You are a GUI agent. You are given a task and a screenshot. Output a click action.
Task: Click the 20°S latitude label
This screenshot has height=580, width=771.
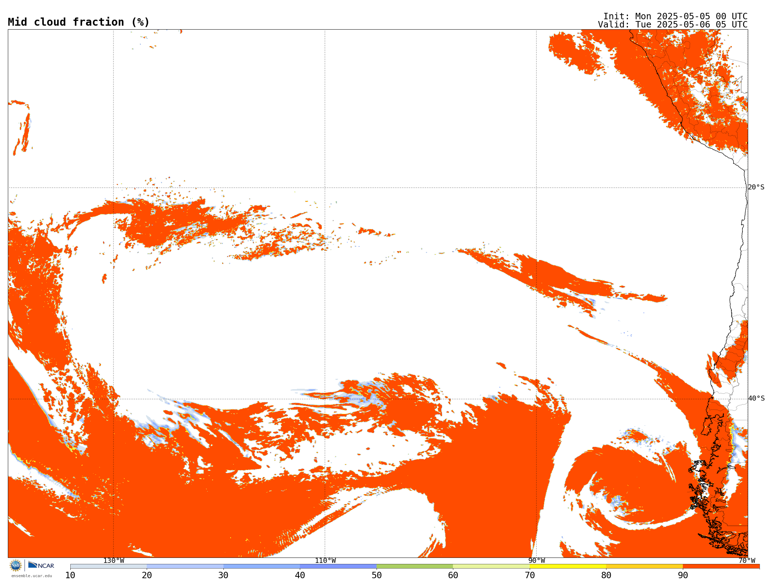pyautogui.click(x=756, y=187)
